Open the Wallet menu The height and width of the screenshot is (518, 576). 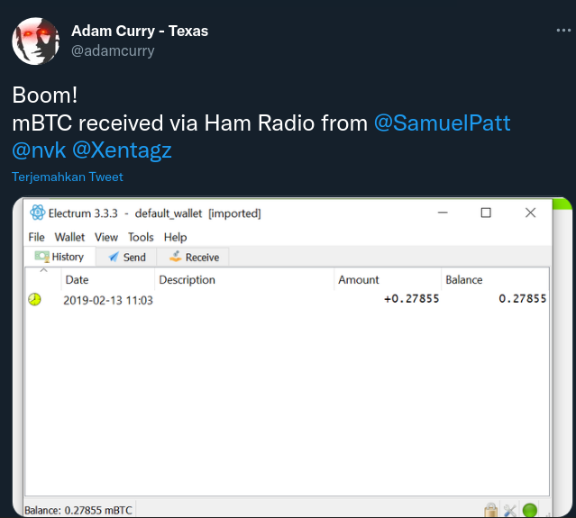69,237
